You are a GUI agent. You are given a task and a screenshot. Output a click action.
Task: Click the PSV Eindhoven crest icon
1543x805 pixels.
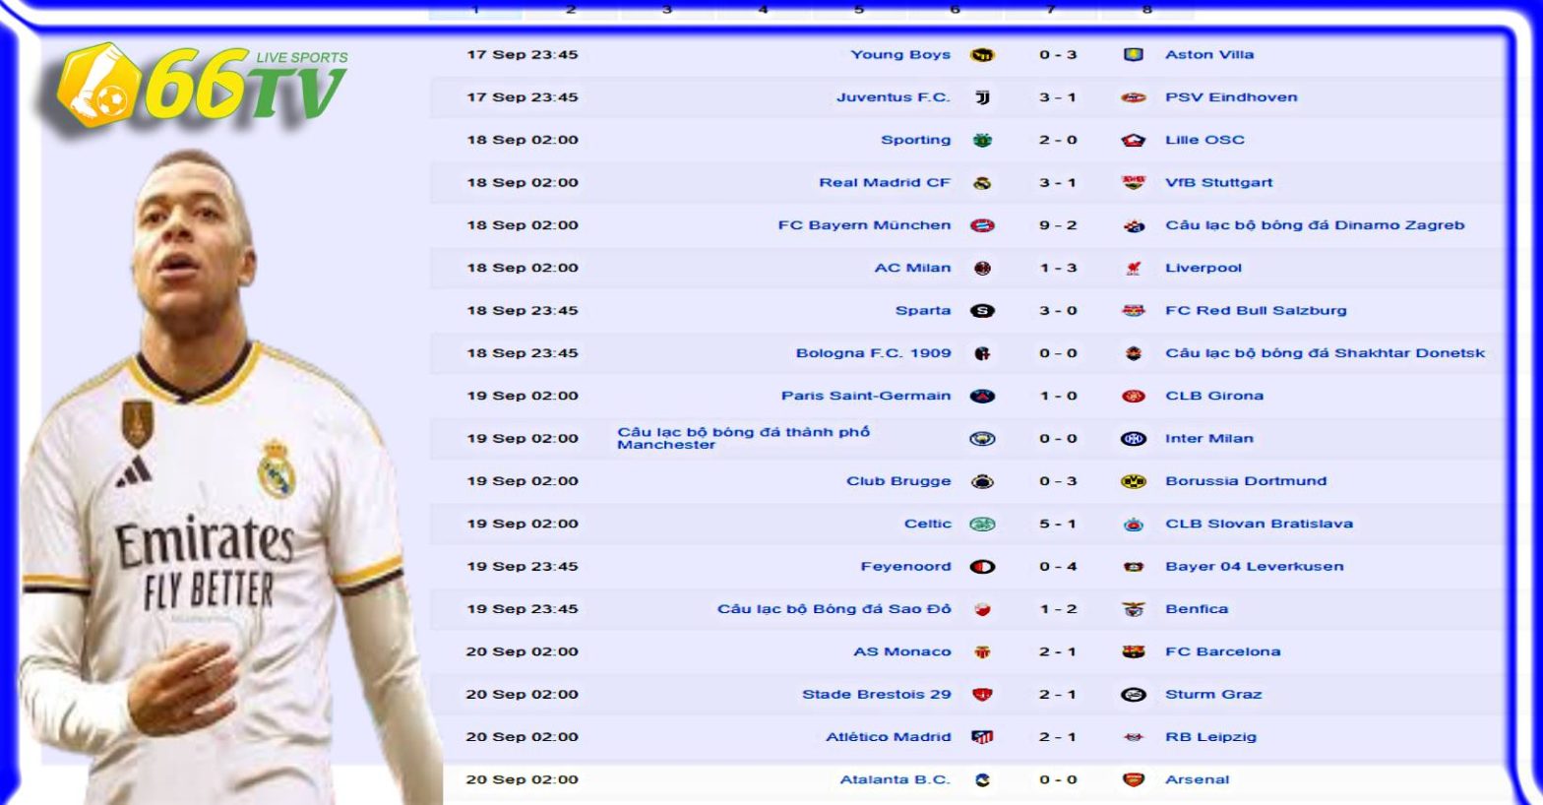tap(1134, 97)
